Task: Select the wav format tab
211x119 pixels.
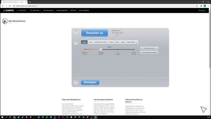Action: (90, 42)
